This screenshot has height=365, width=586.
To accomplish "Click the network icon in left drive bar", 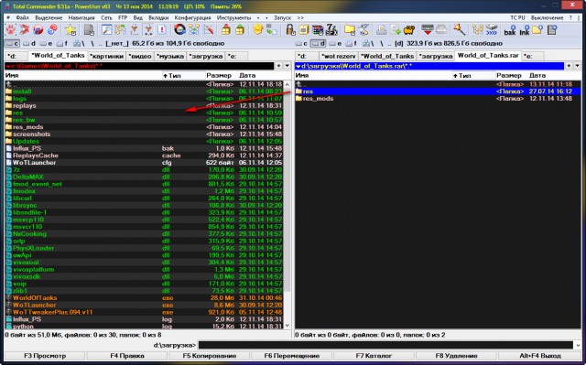I will tap(79, 43).
